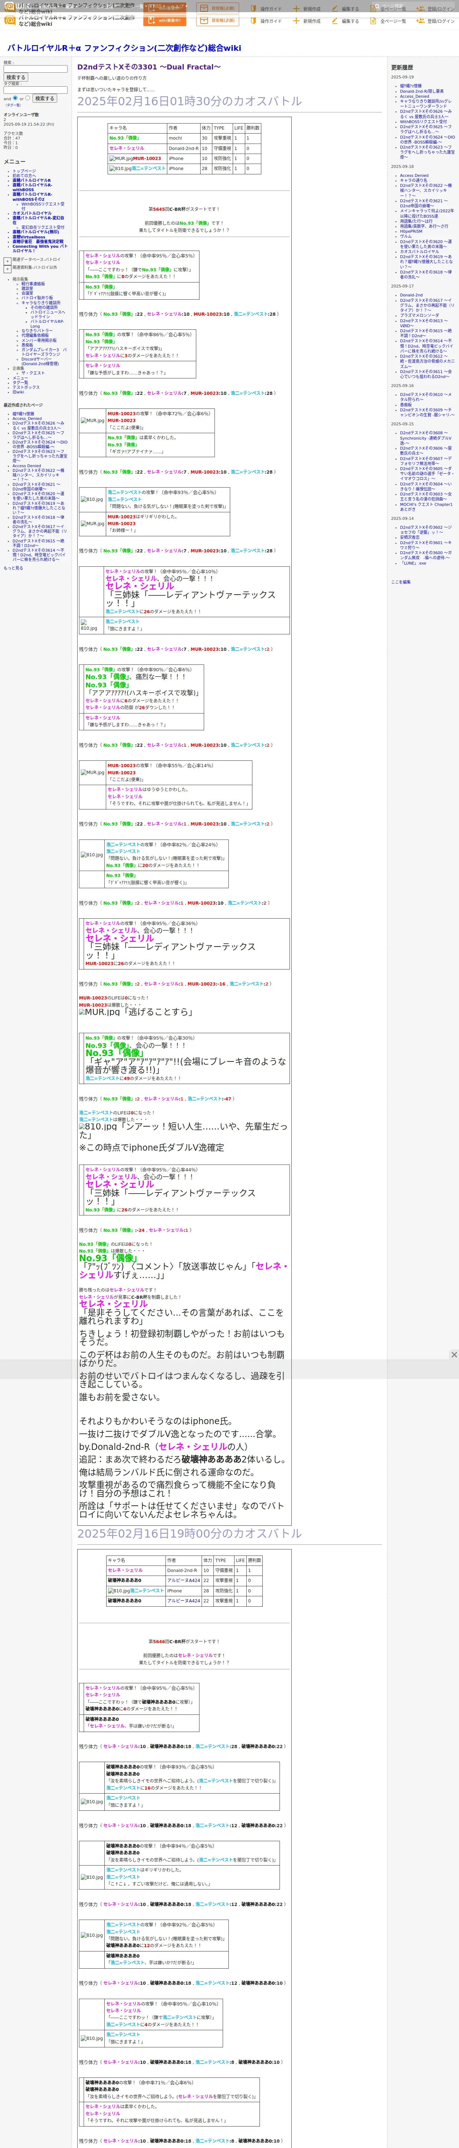The width and height of the screenshot is (459, 2148).
Task: Click the D2ndテストXその3301 〜Dual Fractal〜 page title
Action: pyautogui.click(x=149, y=67)
